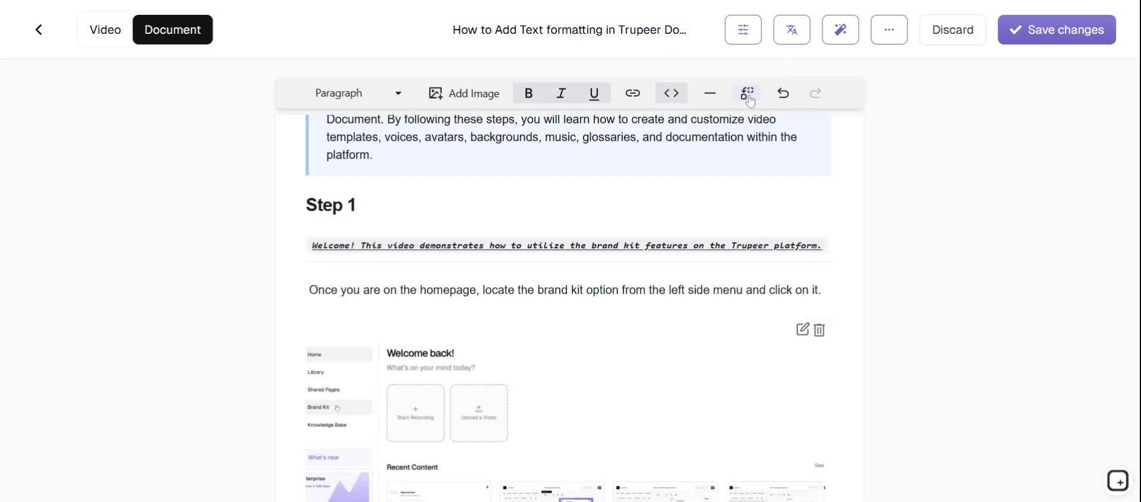Toggle italic formatting
Screen dimensions: 1141x502
[561, 93]
